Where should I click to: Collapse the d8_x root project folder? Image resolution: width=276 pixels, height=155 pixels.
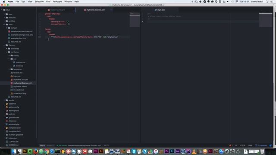[x=8, y=10]
